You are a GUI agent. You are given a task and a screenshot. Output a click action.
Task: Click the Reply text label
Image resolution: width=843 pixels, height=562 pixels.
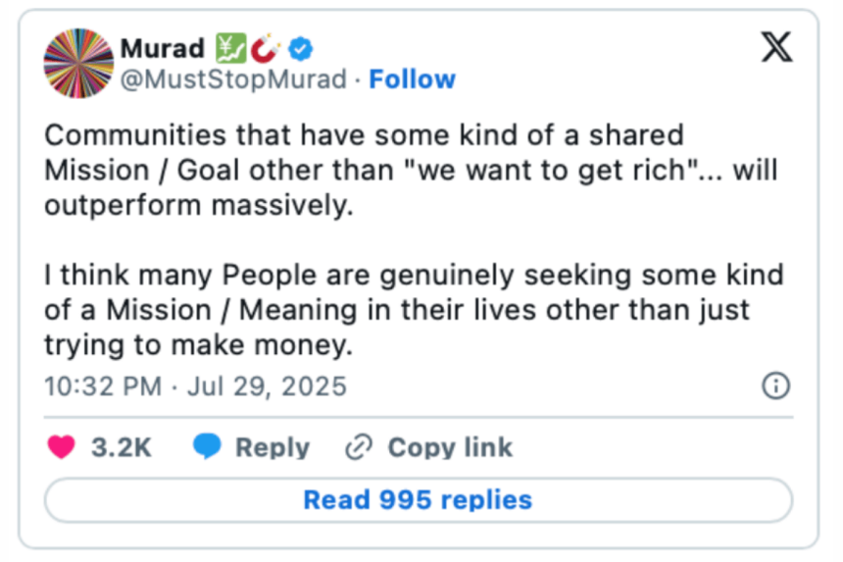273,448
